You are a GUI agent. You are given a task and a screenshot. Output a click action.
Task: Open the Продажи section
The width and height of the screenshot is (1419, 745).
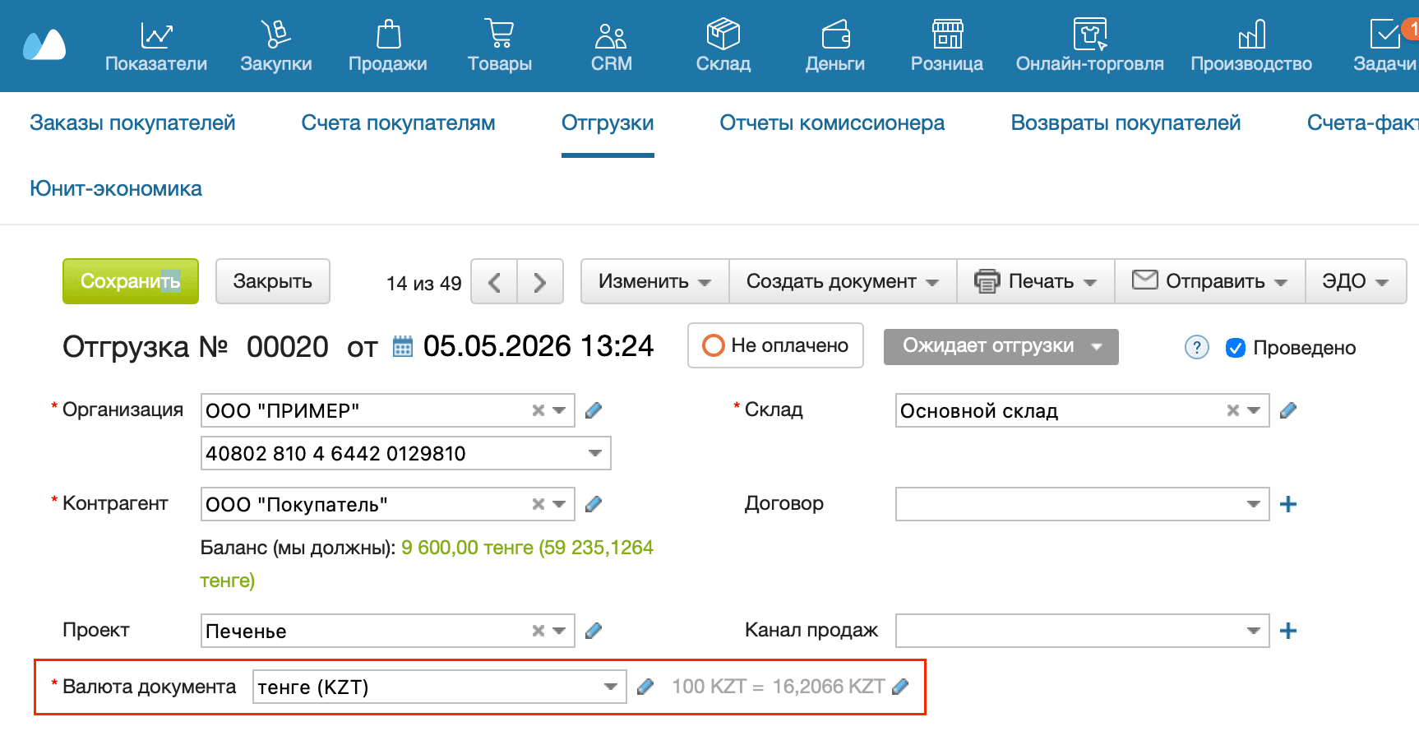(x=388, y=47)
